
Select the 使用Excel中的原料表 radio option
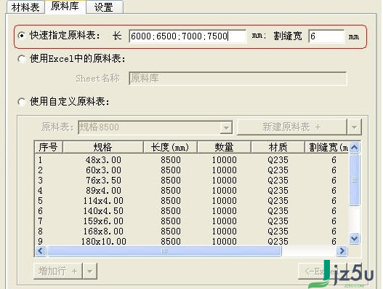pyautogui.click(x=22, y=59)
